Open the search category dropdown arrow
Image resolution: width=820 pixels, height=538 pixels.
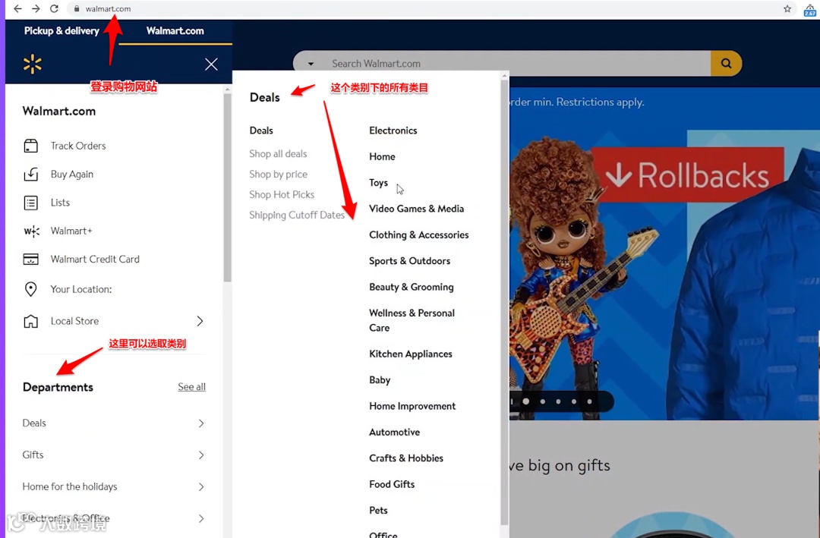311,64
